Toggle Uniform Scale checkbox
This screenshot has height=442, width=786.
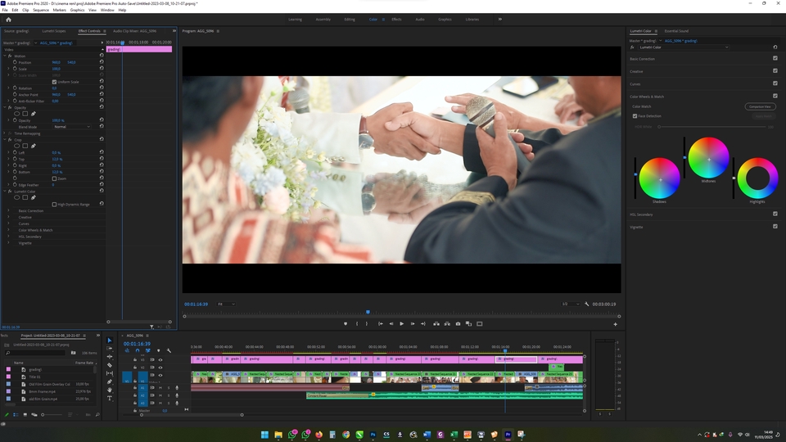click(x=54, y=82)
